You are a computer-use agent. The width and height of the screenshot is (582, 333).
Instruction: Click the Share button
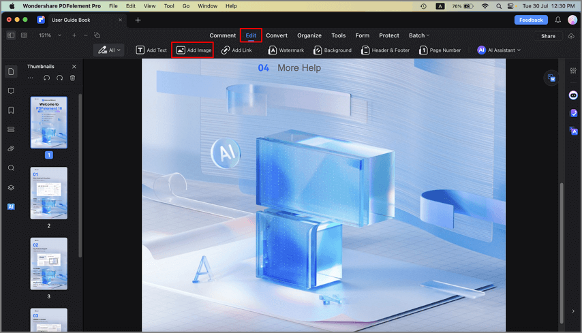(x=548, y=36)
